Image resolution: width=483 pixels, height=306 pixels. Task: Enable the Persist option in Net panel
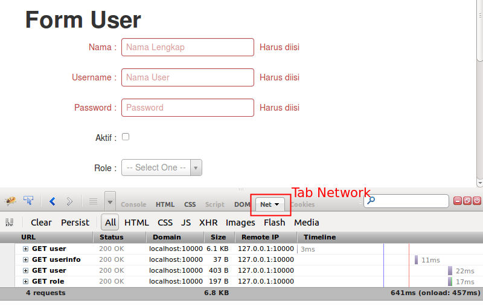click(75, 223)
